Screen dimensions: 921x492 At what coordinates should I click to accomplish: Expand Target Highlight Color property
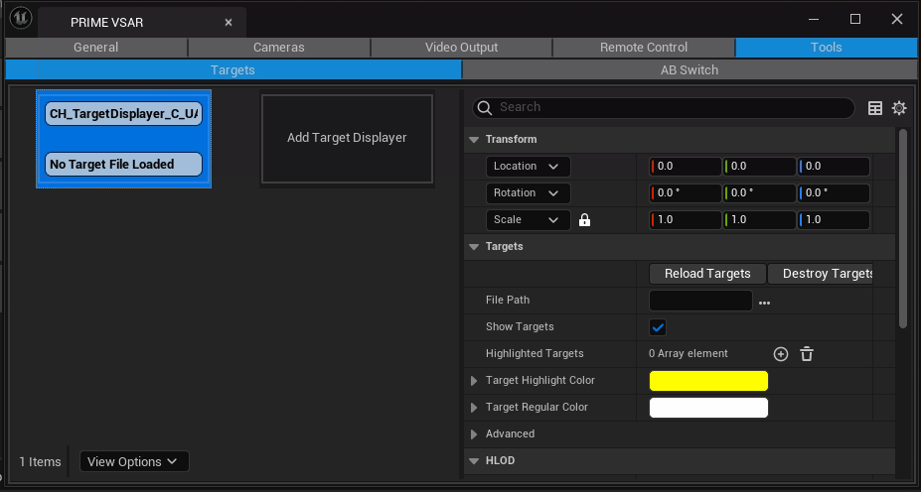point(474,381)
